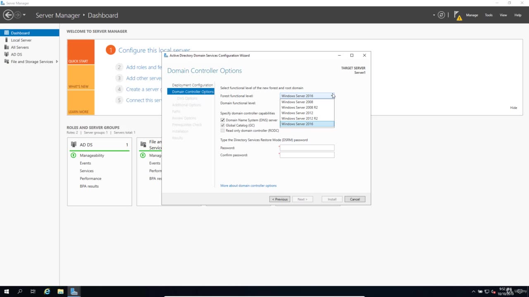Click the Local Server icon in sidebar

[7, 40]
